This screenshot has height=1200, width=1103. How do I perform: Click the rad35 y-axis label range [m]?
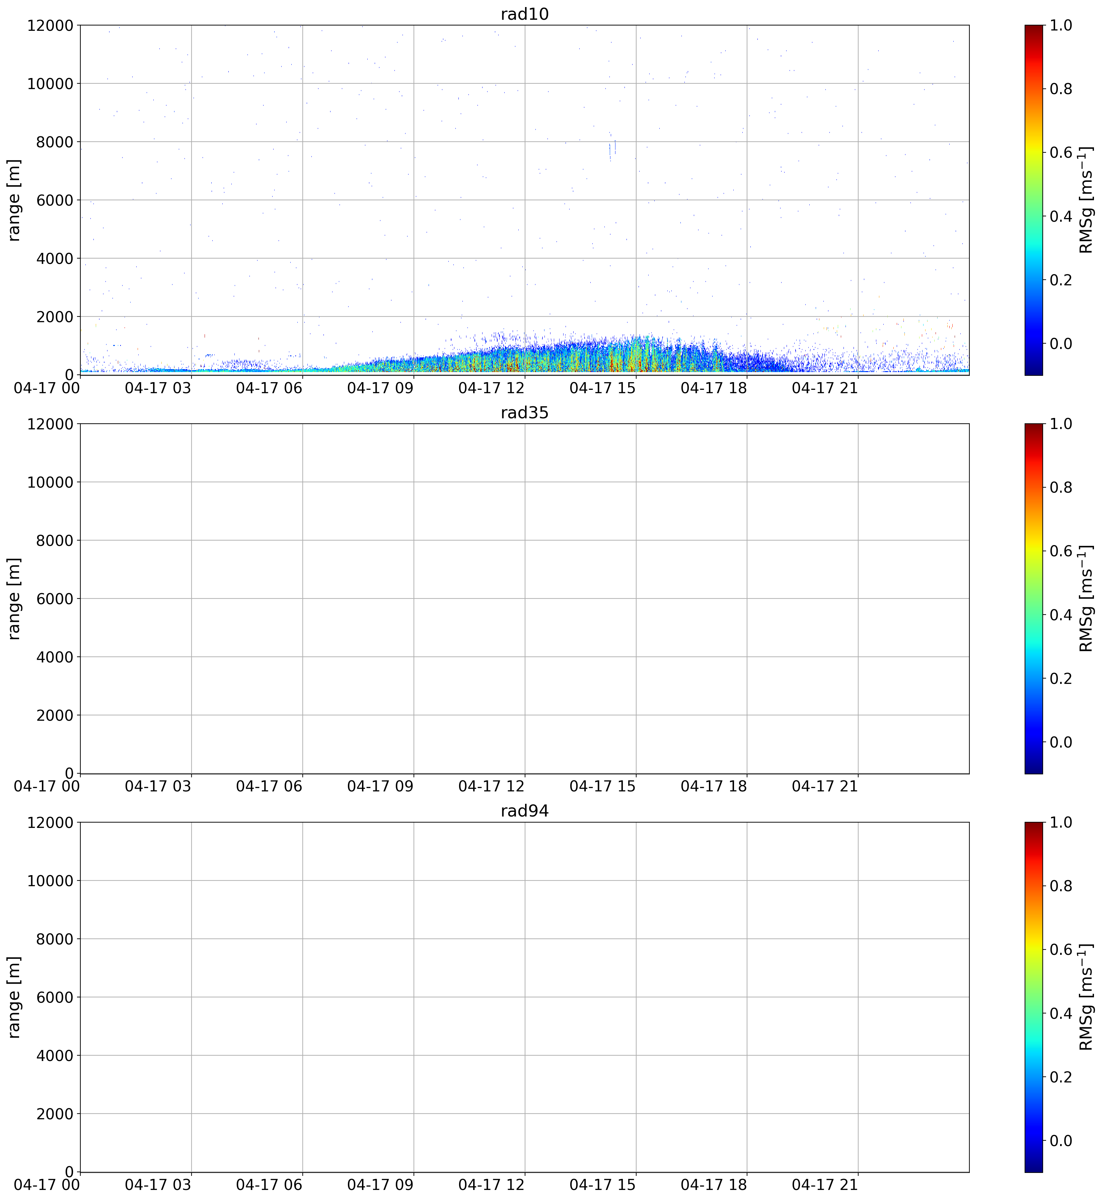14,598
